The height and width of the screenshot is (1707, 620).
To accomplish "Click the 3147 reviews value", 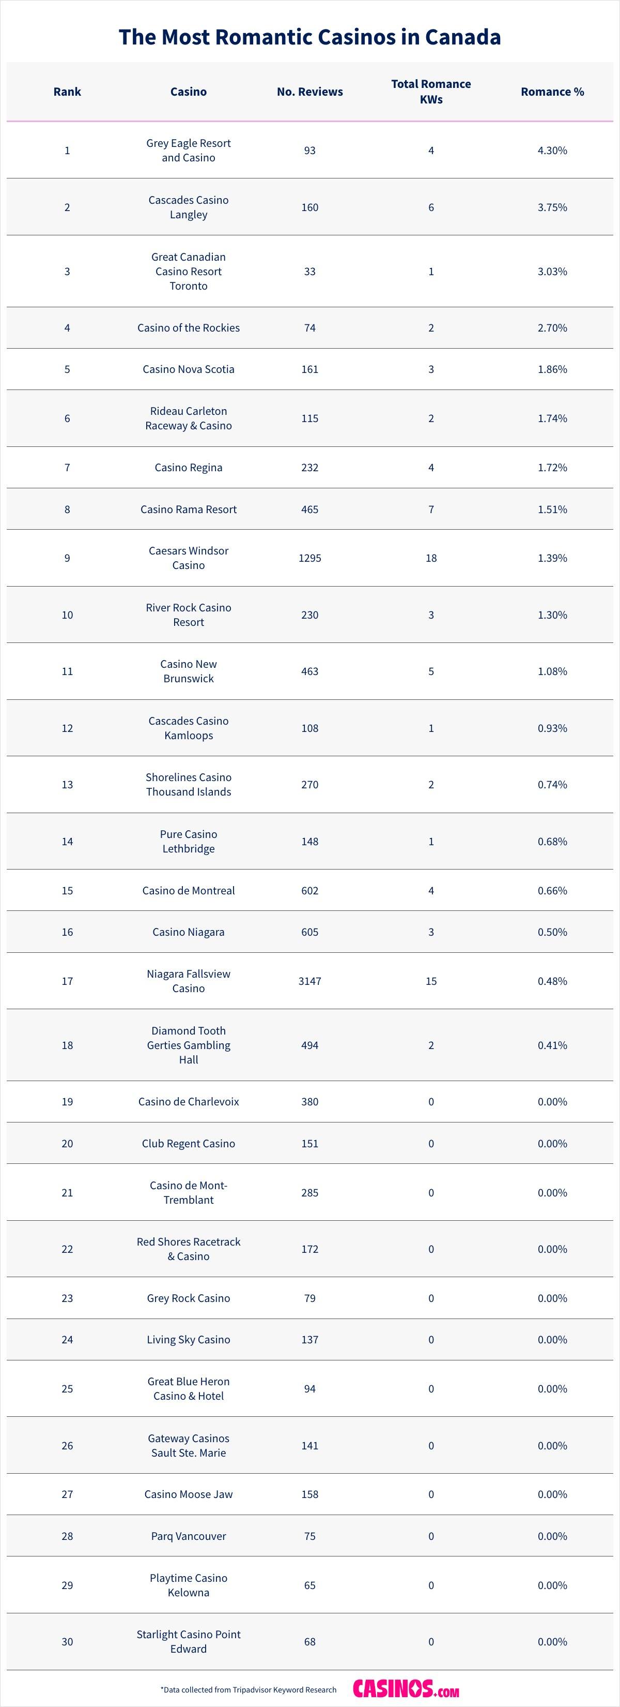I will click(309, 981).
